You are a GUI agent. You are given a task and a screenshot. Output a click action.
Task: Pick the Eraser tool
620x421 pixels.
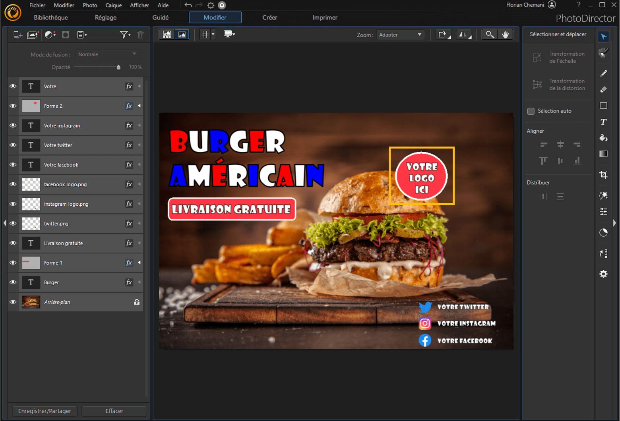(x=603, y=89)
